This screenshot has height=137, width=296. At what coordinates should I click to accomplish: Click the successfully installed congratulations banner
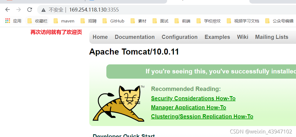click(201, 72)
